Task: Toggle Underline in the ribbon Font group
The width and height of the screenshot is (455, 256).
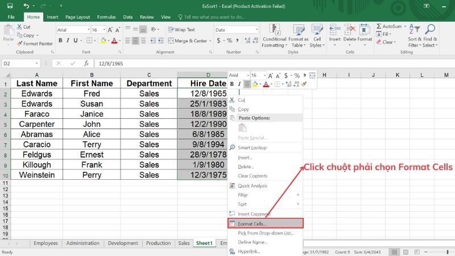Action: pos(76,40)
